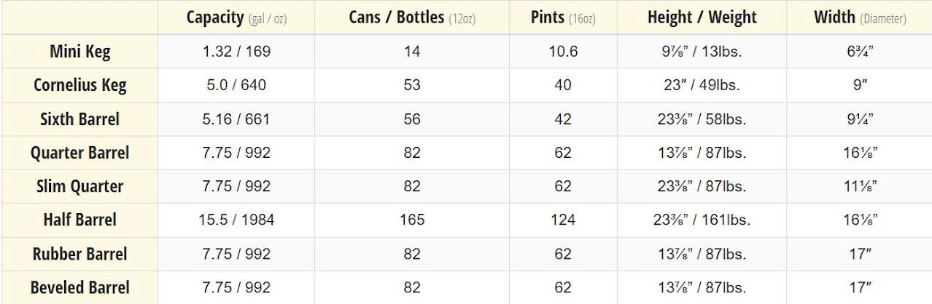This screenshot has width=932, height=304.
Task: Click the Mini Keg row label
Action: [x=79, y=52]
